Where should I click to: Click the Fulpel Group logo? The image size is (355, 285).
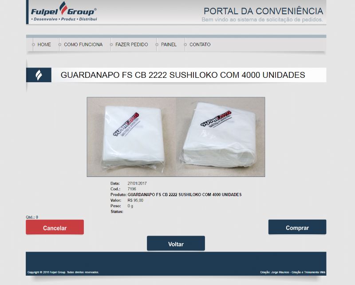(64, 12)
